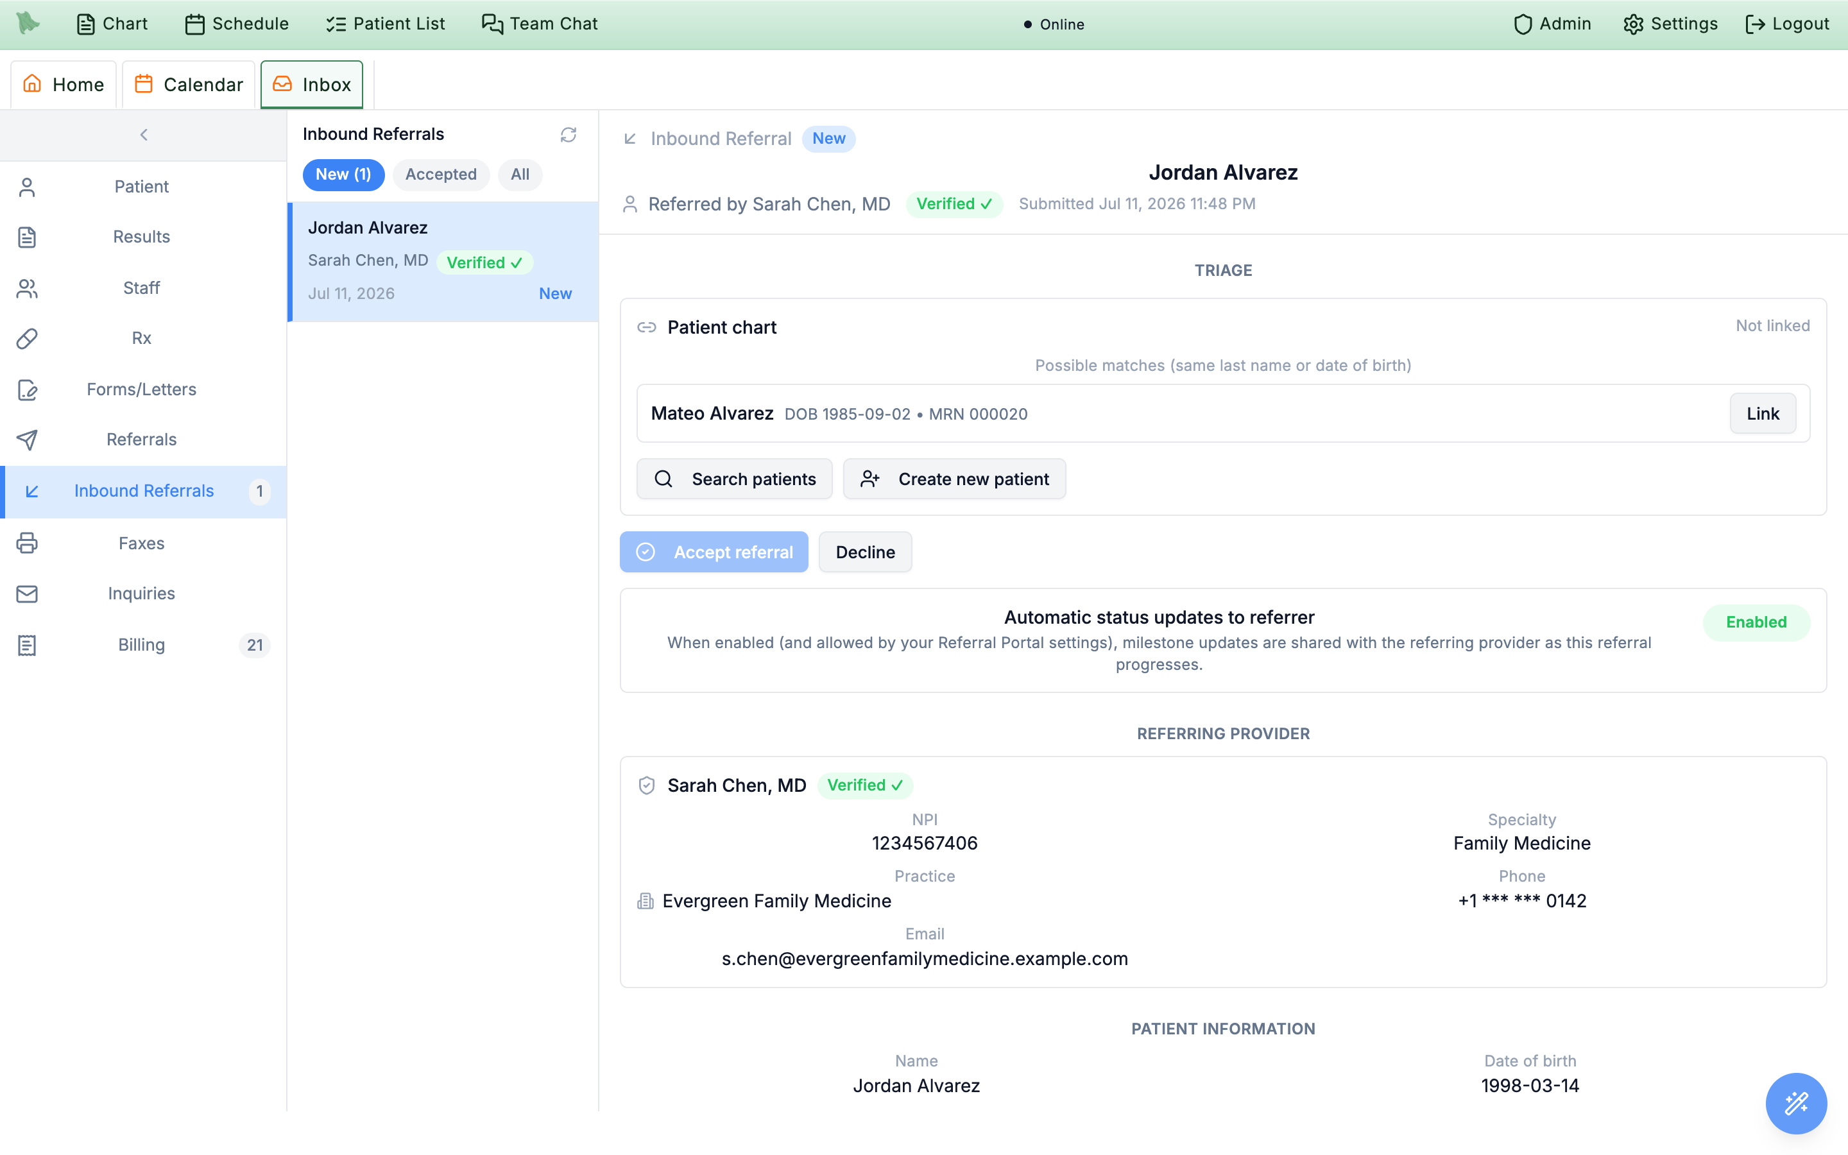Viewport: 1848px width, 1155px height.
Task: Click Verified badge in referral list card
Action: pos(485,263)
